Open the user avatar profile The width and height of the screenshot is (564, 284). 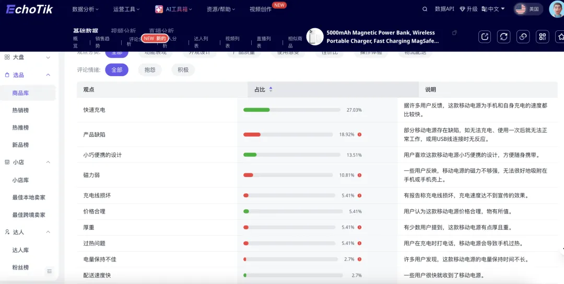(557, 9)
